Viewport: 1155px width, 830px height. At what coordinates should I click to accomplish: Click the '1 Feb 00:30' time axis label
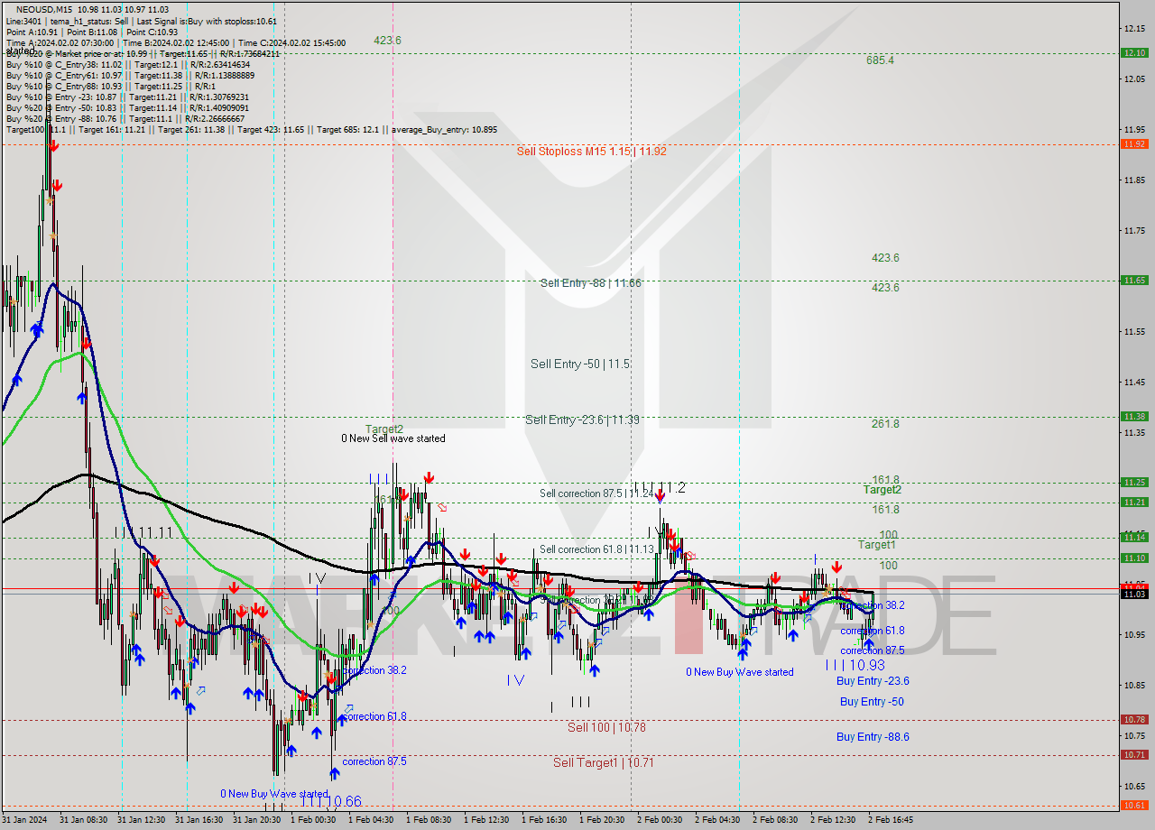[x=313, y=820]
